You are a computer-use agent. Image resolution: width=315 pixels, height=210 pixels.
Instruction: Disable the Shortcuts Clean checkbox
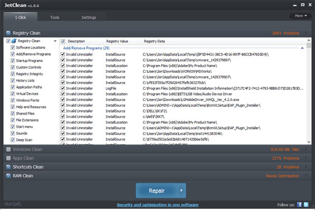click(x=8, y=167)
